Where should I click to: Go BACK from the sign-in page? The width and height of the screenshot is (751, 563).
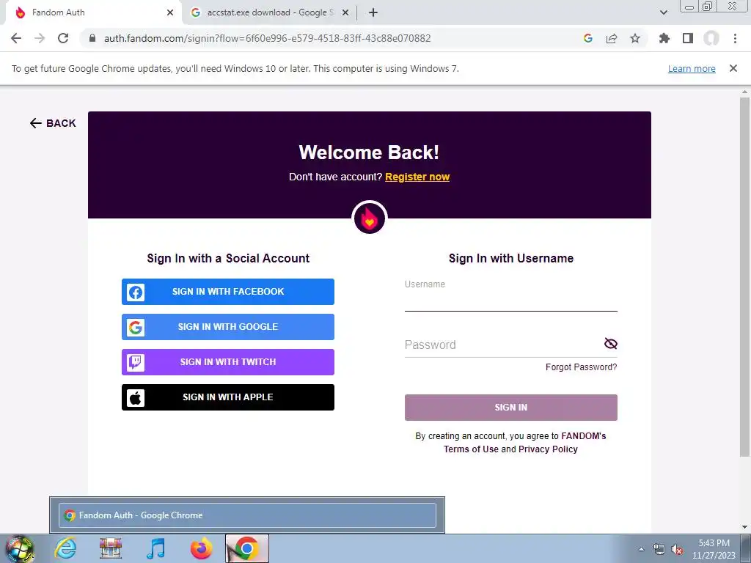pyautogui.click(x=53, y=123)
